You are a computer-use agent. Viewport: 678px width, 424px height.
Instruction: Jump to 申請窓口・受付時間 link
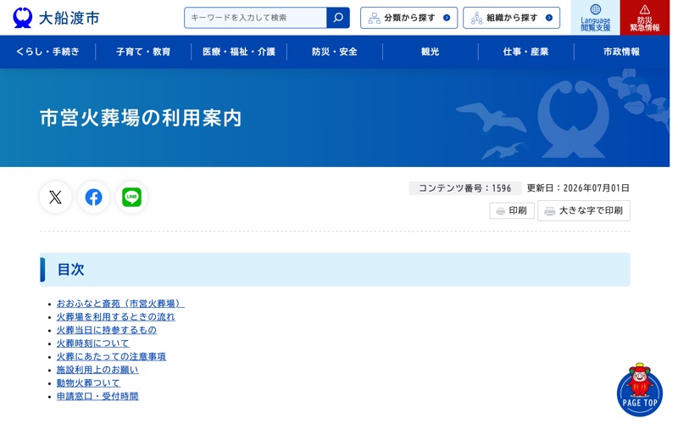[x=97, y=396]
